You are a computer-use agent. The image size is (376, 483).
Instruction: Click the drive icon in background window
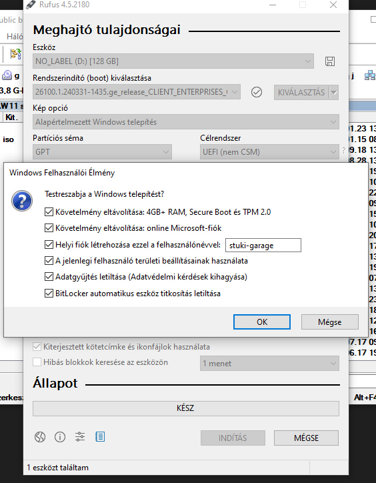click(x=7, y=75)
